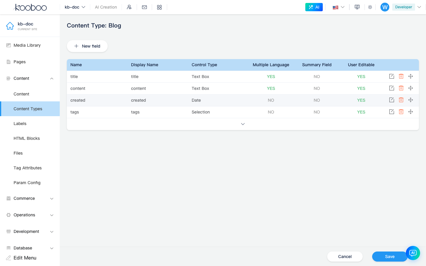The height and width of the screenshot is (266, 426).
Task: Open Param Config in sidebar
Action: point(30,183)
